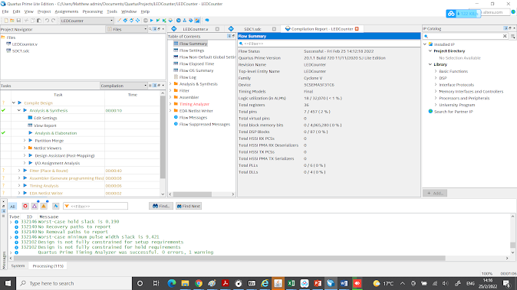Redo the last action
The image size is (517, 290).
tap(53, 21)
